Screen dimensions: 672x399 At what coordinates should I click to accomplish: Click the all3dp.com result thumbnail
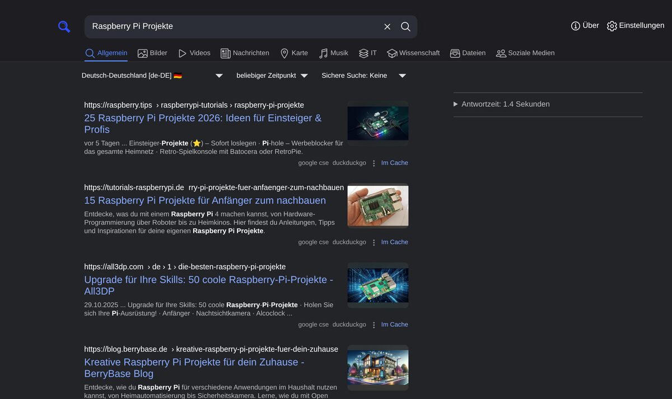coord(378,285)
